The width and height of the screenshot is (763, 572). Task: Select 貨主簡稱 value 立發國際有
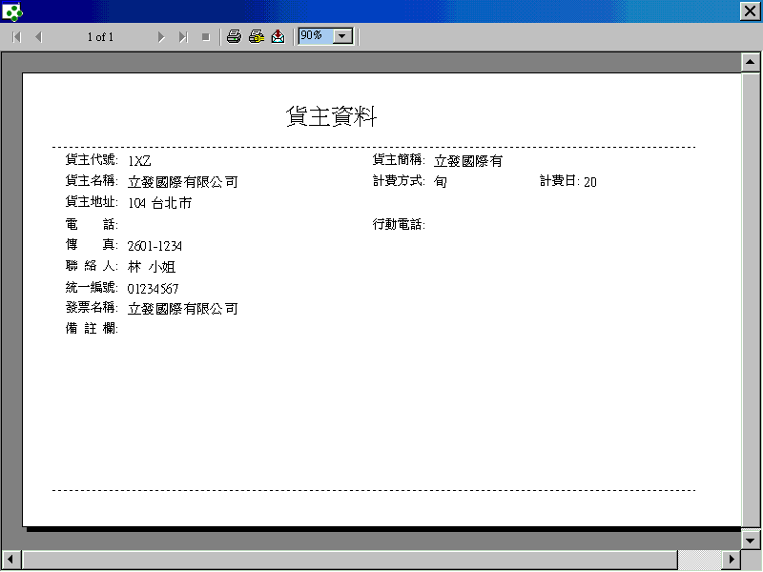(468, 160)
